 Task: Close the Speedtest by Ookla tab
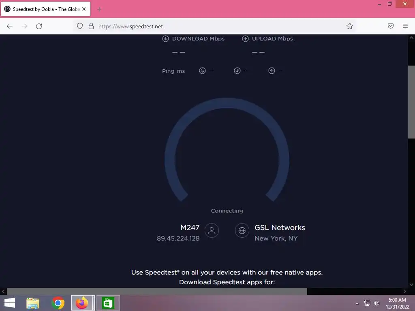click(x=84, y=9)
